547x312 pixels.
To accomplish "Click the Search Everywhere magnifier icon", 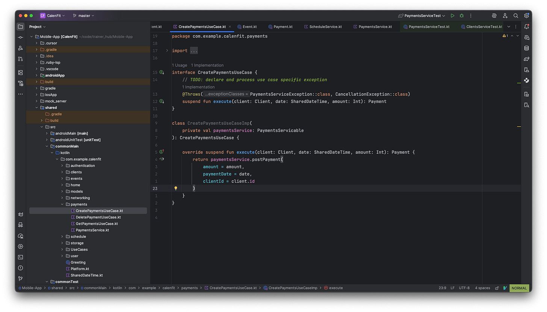I will (516, 16).
